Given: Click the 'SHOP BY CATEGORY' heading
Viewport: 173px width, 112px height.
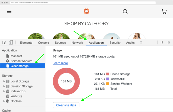Looking at the screenshot, I should click(86, 24).
